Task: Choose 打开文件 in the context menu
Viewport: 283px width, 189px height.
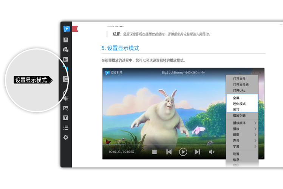Action: click(242, 79)
